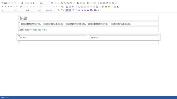Toggle italic formatting

(5, 7)
